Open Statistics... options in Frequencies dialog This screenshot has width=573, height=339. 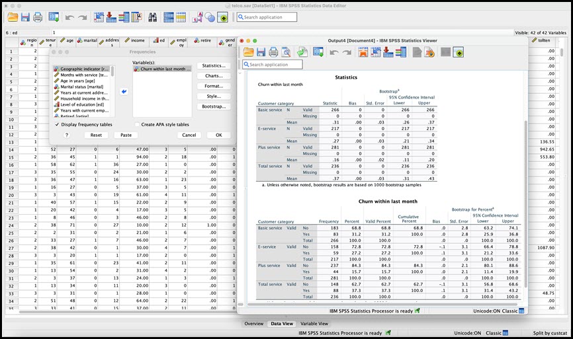(x=214, y=65)
